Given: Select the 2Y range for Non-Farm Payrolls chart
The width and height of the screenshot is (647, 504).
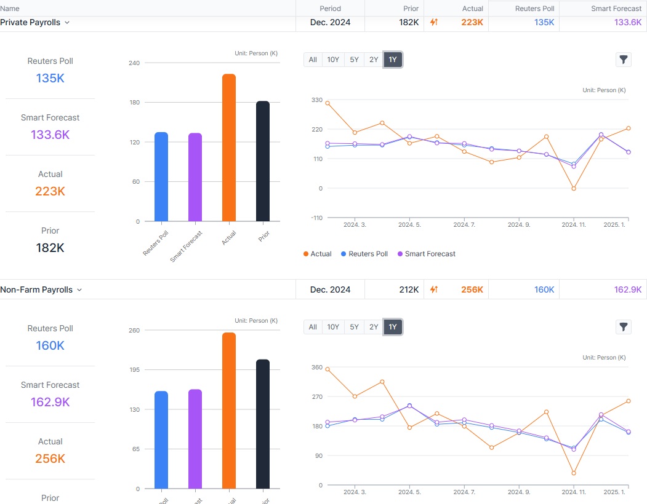Looking at the screenshot, I should (x=374, y=327).
